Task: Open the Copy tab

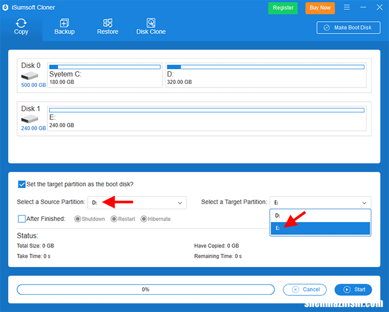Action: 21,26
